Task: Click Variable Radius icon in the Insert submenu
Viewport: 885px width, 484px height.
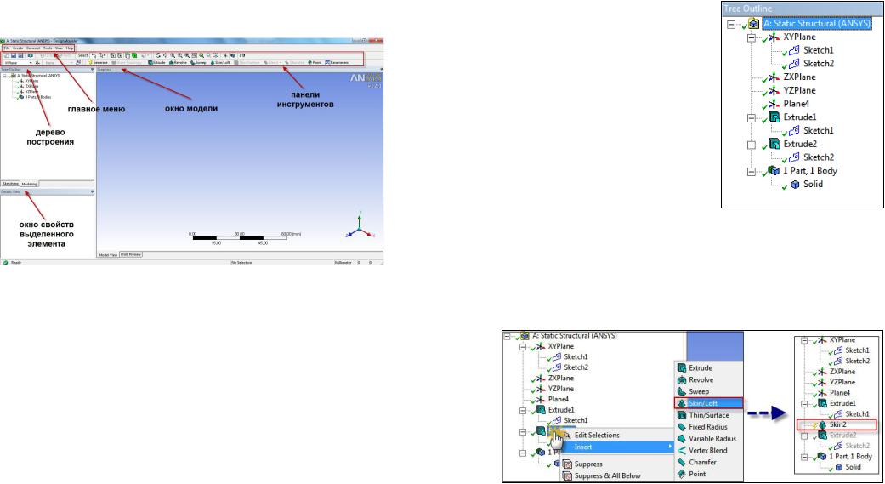Action: pyautogui.click(x=681, y=438)
